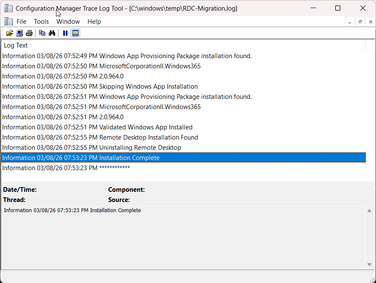Screen dimensions: 376x283
Task: Restore the inner log document window
Action: (360, 22)
